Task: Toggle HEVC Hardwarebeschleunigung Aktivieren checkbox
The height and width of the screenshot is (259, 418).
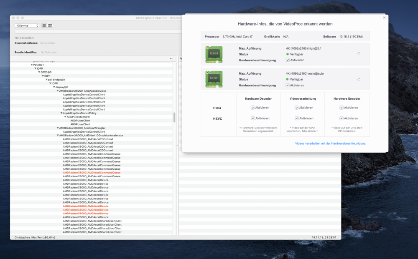Action: click(x=288, y=85)
